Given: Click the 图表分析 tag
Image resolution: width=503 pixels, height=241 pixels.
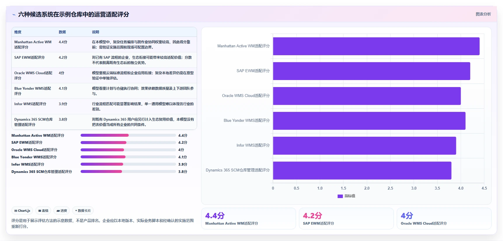Looking at the screenshot, I should (483, 14).
